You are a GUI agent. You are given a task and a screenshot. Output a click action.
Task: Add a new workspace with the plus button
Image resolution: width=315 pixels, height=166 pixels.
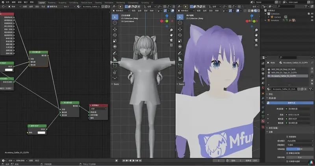tap(152, 3)
